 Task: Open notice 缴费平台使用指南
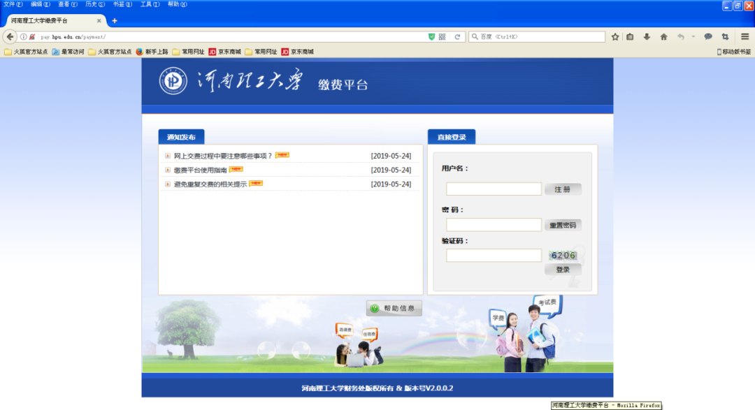click(201, 170)
